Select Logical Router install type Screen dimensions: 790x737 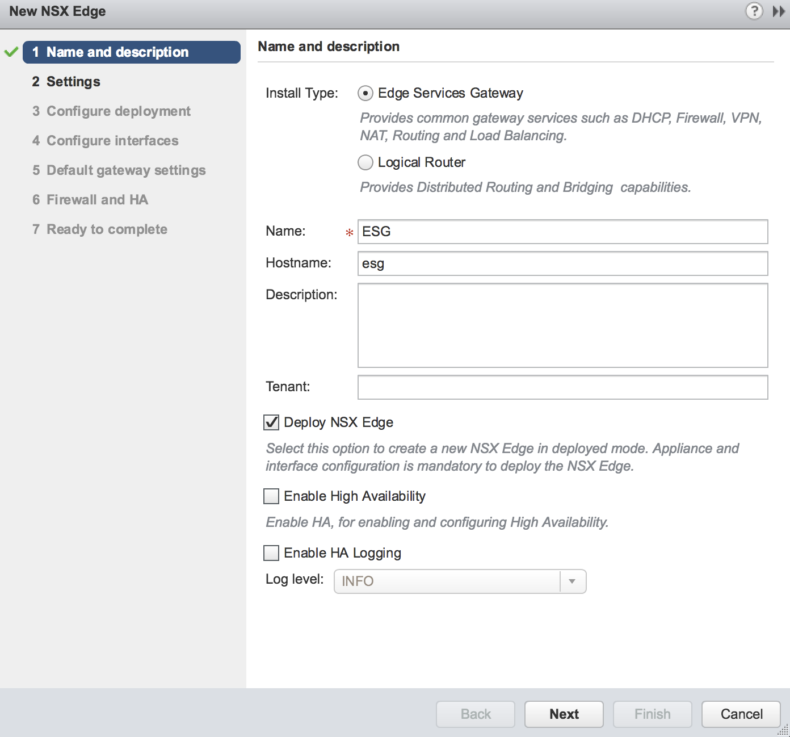(x=365, y=162)
